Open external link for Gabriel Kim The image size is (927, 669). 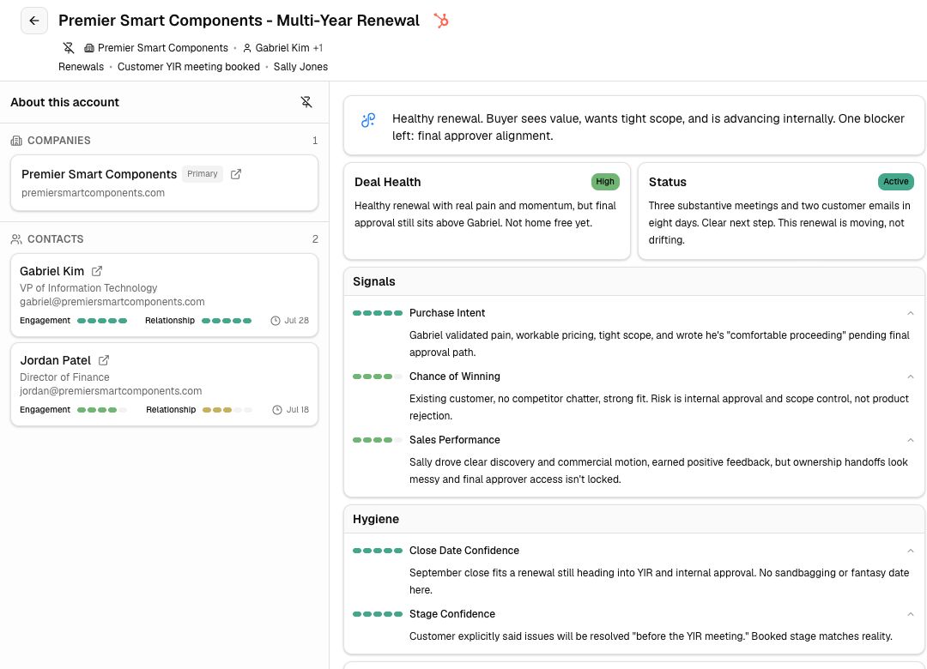(97, 271)
